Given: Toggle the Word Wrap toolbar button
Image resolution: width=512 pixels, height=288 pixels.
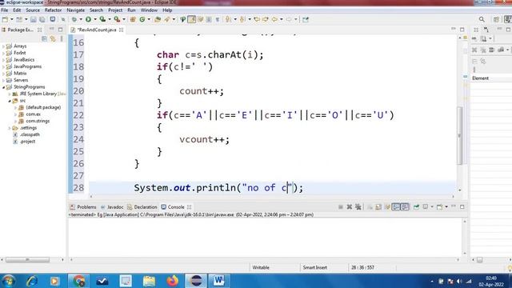Looking at the screenshot, I should coord(201,19).
